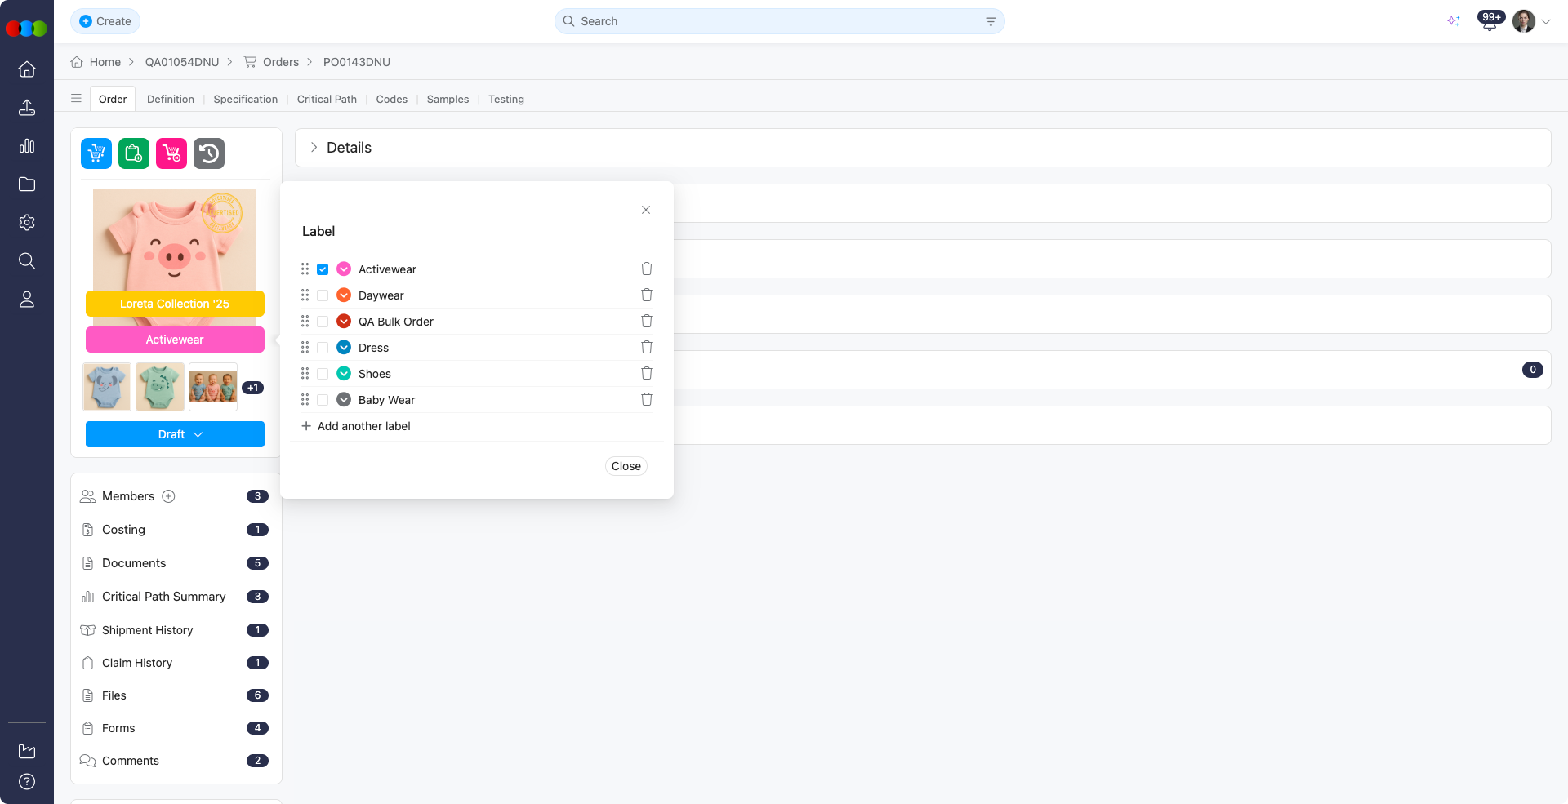The image size is (1568, 804).
Task: Open notifications bell with 99+ badge
Action: pyautogui.click(x=1489, y=22)
